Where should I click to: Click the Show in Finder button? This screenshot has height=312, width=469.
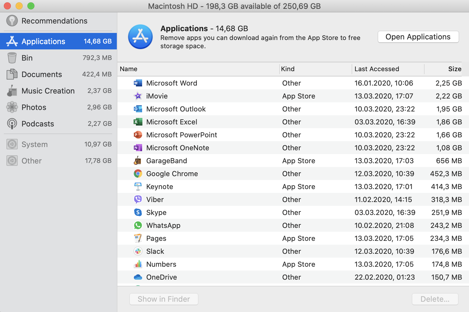point(164,299)
